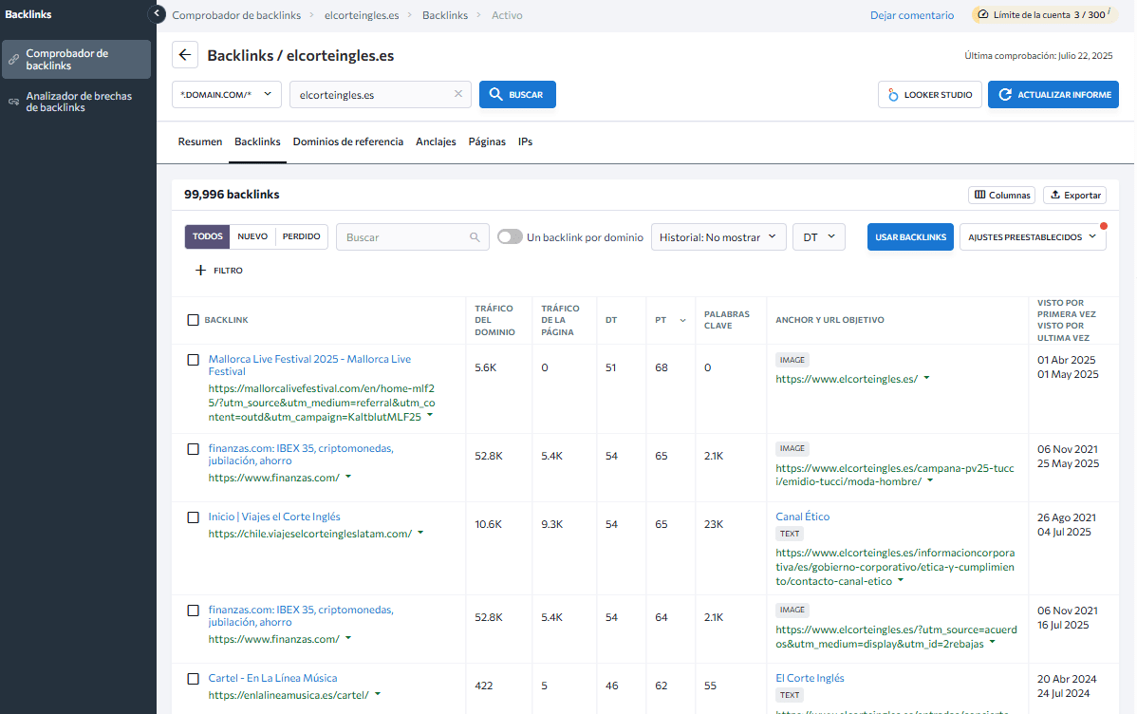Click the back arrow next to Backlinks title
The height and width of the screenshot is (714, 1137).
185,55
